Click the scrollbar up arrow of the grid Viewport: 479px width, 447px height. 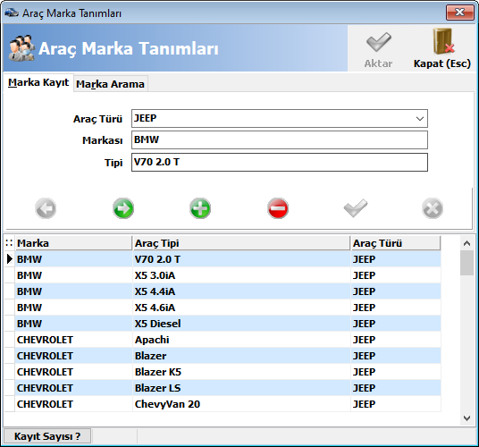[466, 243]
